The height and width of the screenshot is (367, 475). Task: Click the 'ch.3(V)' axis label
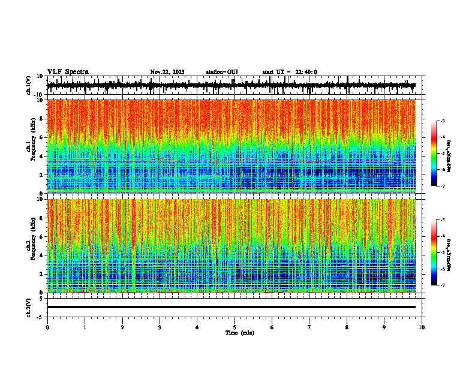[x=29, y=308]
